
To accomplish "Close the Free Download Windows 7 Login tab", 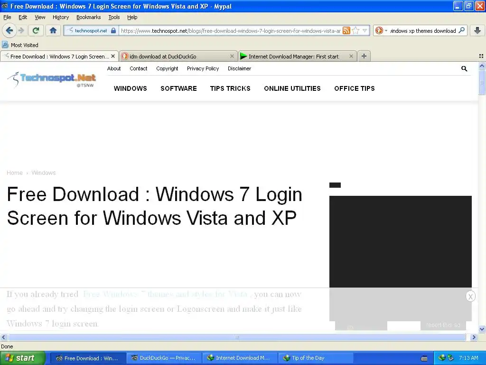I will coord(113,56).
